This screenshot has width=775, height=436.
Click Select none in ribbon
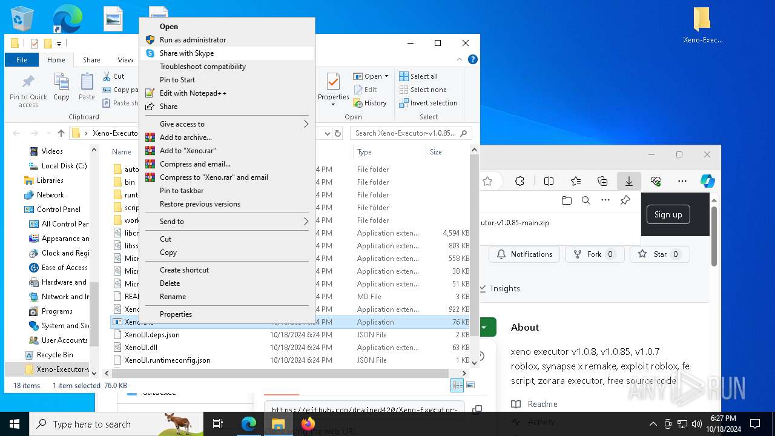pos(423,90)
